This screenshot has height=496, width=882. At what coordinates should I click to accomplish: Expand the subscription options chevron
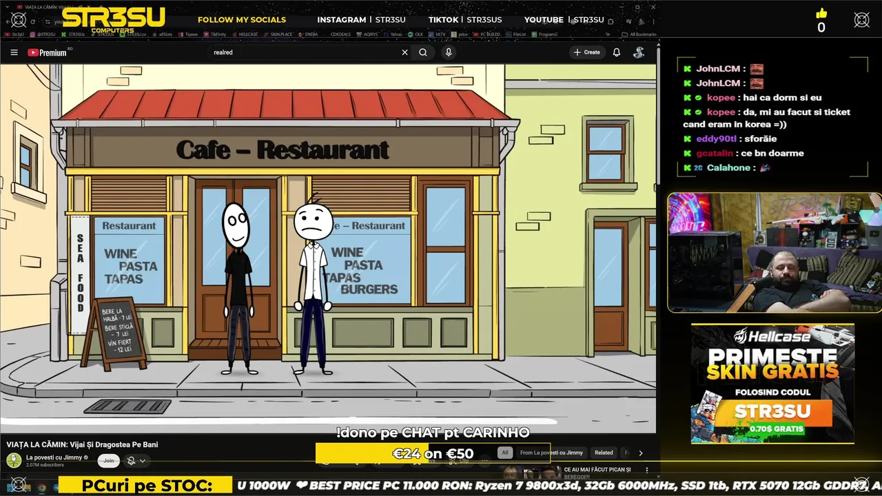[143, 461]
